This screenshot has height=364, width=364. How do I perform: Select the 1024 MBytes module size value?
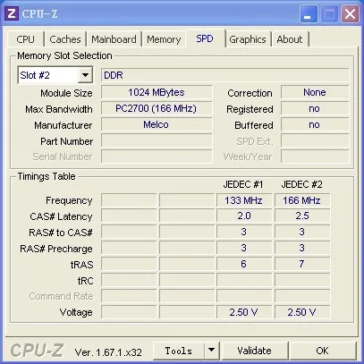157,92
